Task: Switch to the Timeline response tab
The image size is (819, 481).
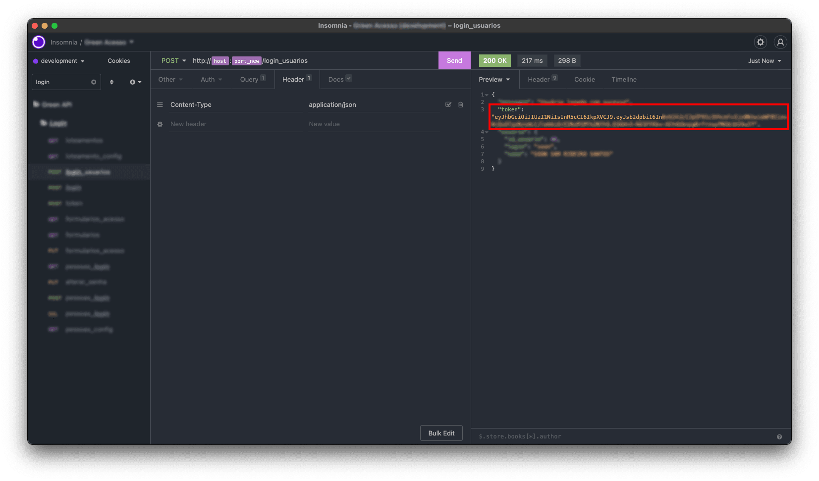Action: (x=624, y=80)
